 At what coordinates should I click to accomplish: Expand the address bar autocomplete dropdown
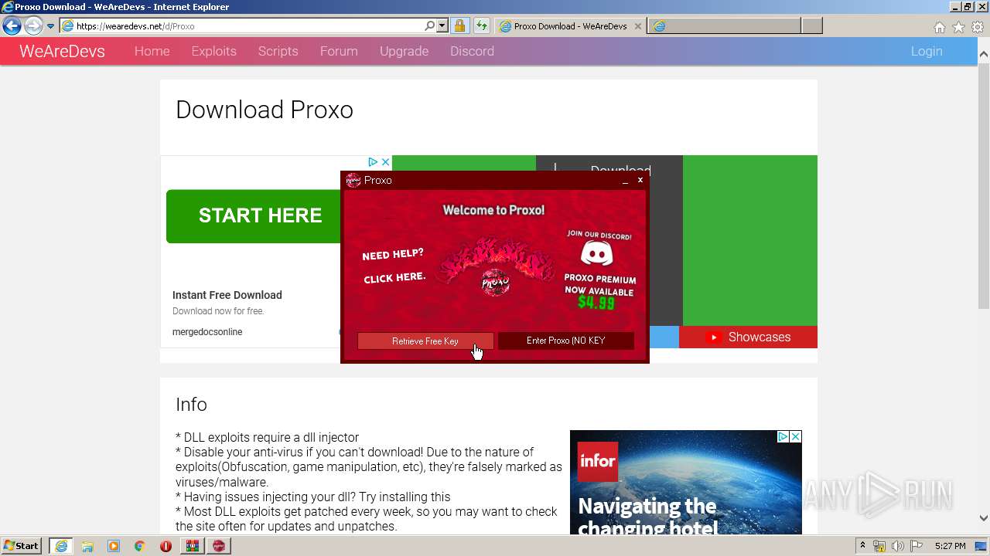442,25
